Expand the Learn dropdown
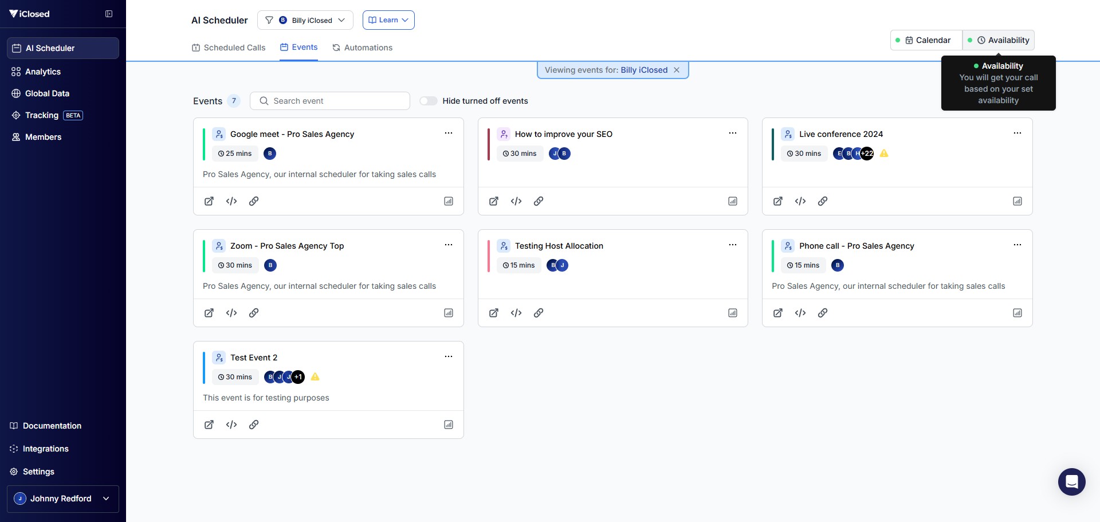The width and height of the screenshot is (1100, 522). tap(388, 20)
